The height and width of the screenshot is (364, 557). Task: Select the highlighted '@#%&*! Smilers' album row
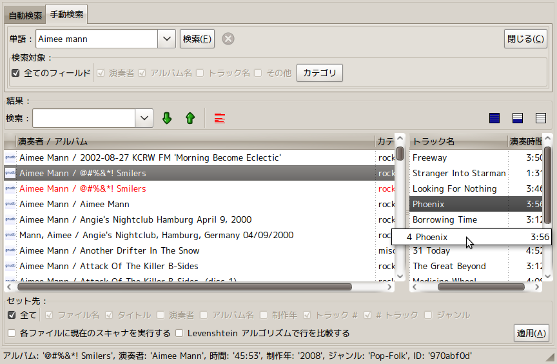point(199,173)
